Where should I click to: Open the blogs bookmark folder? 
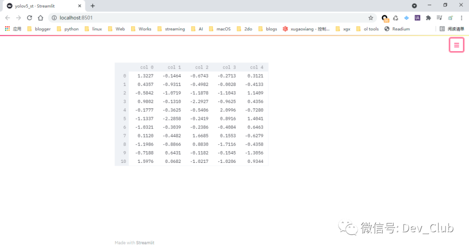[268, 29]
